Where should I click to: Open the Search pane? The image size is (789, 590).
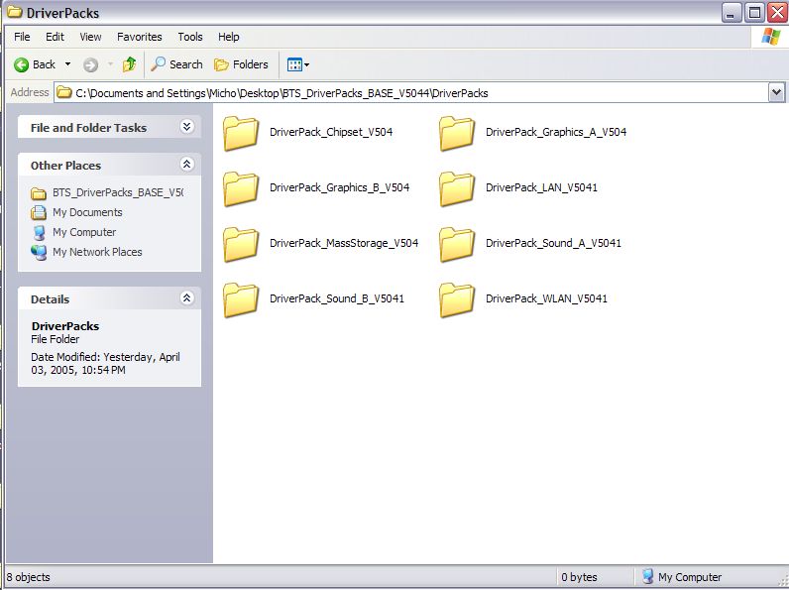click(176, 64)
